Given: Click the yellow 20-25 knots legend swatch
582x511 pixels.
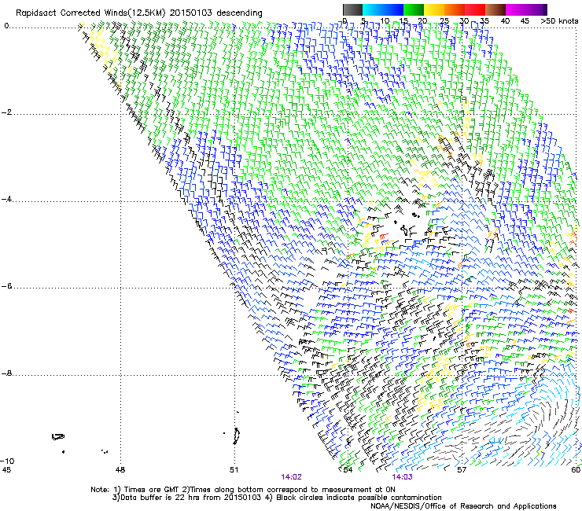Looking at the screenshot, I should click(x=434, y=9).
